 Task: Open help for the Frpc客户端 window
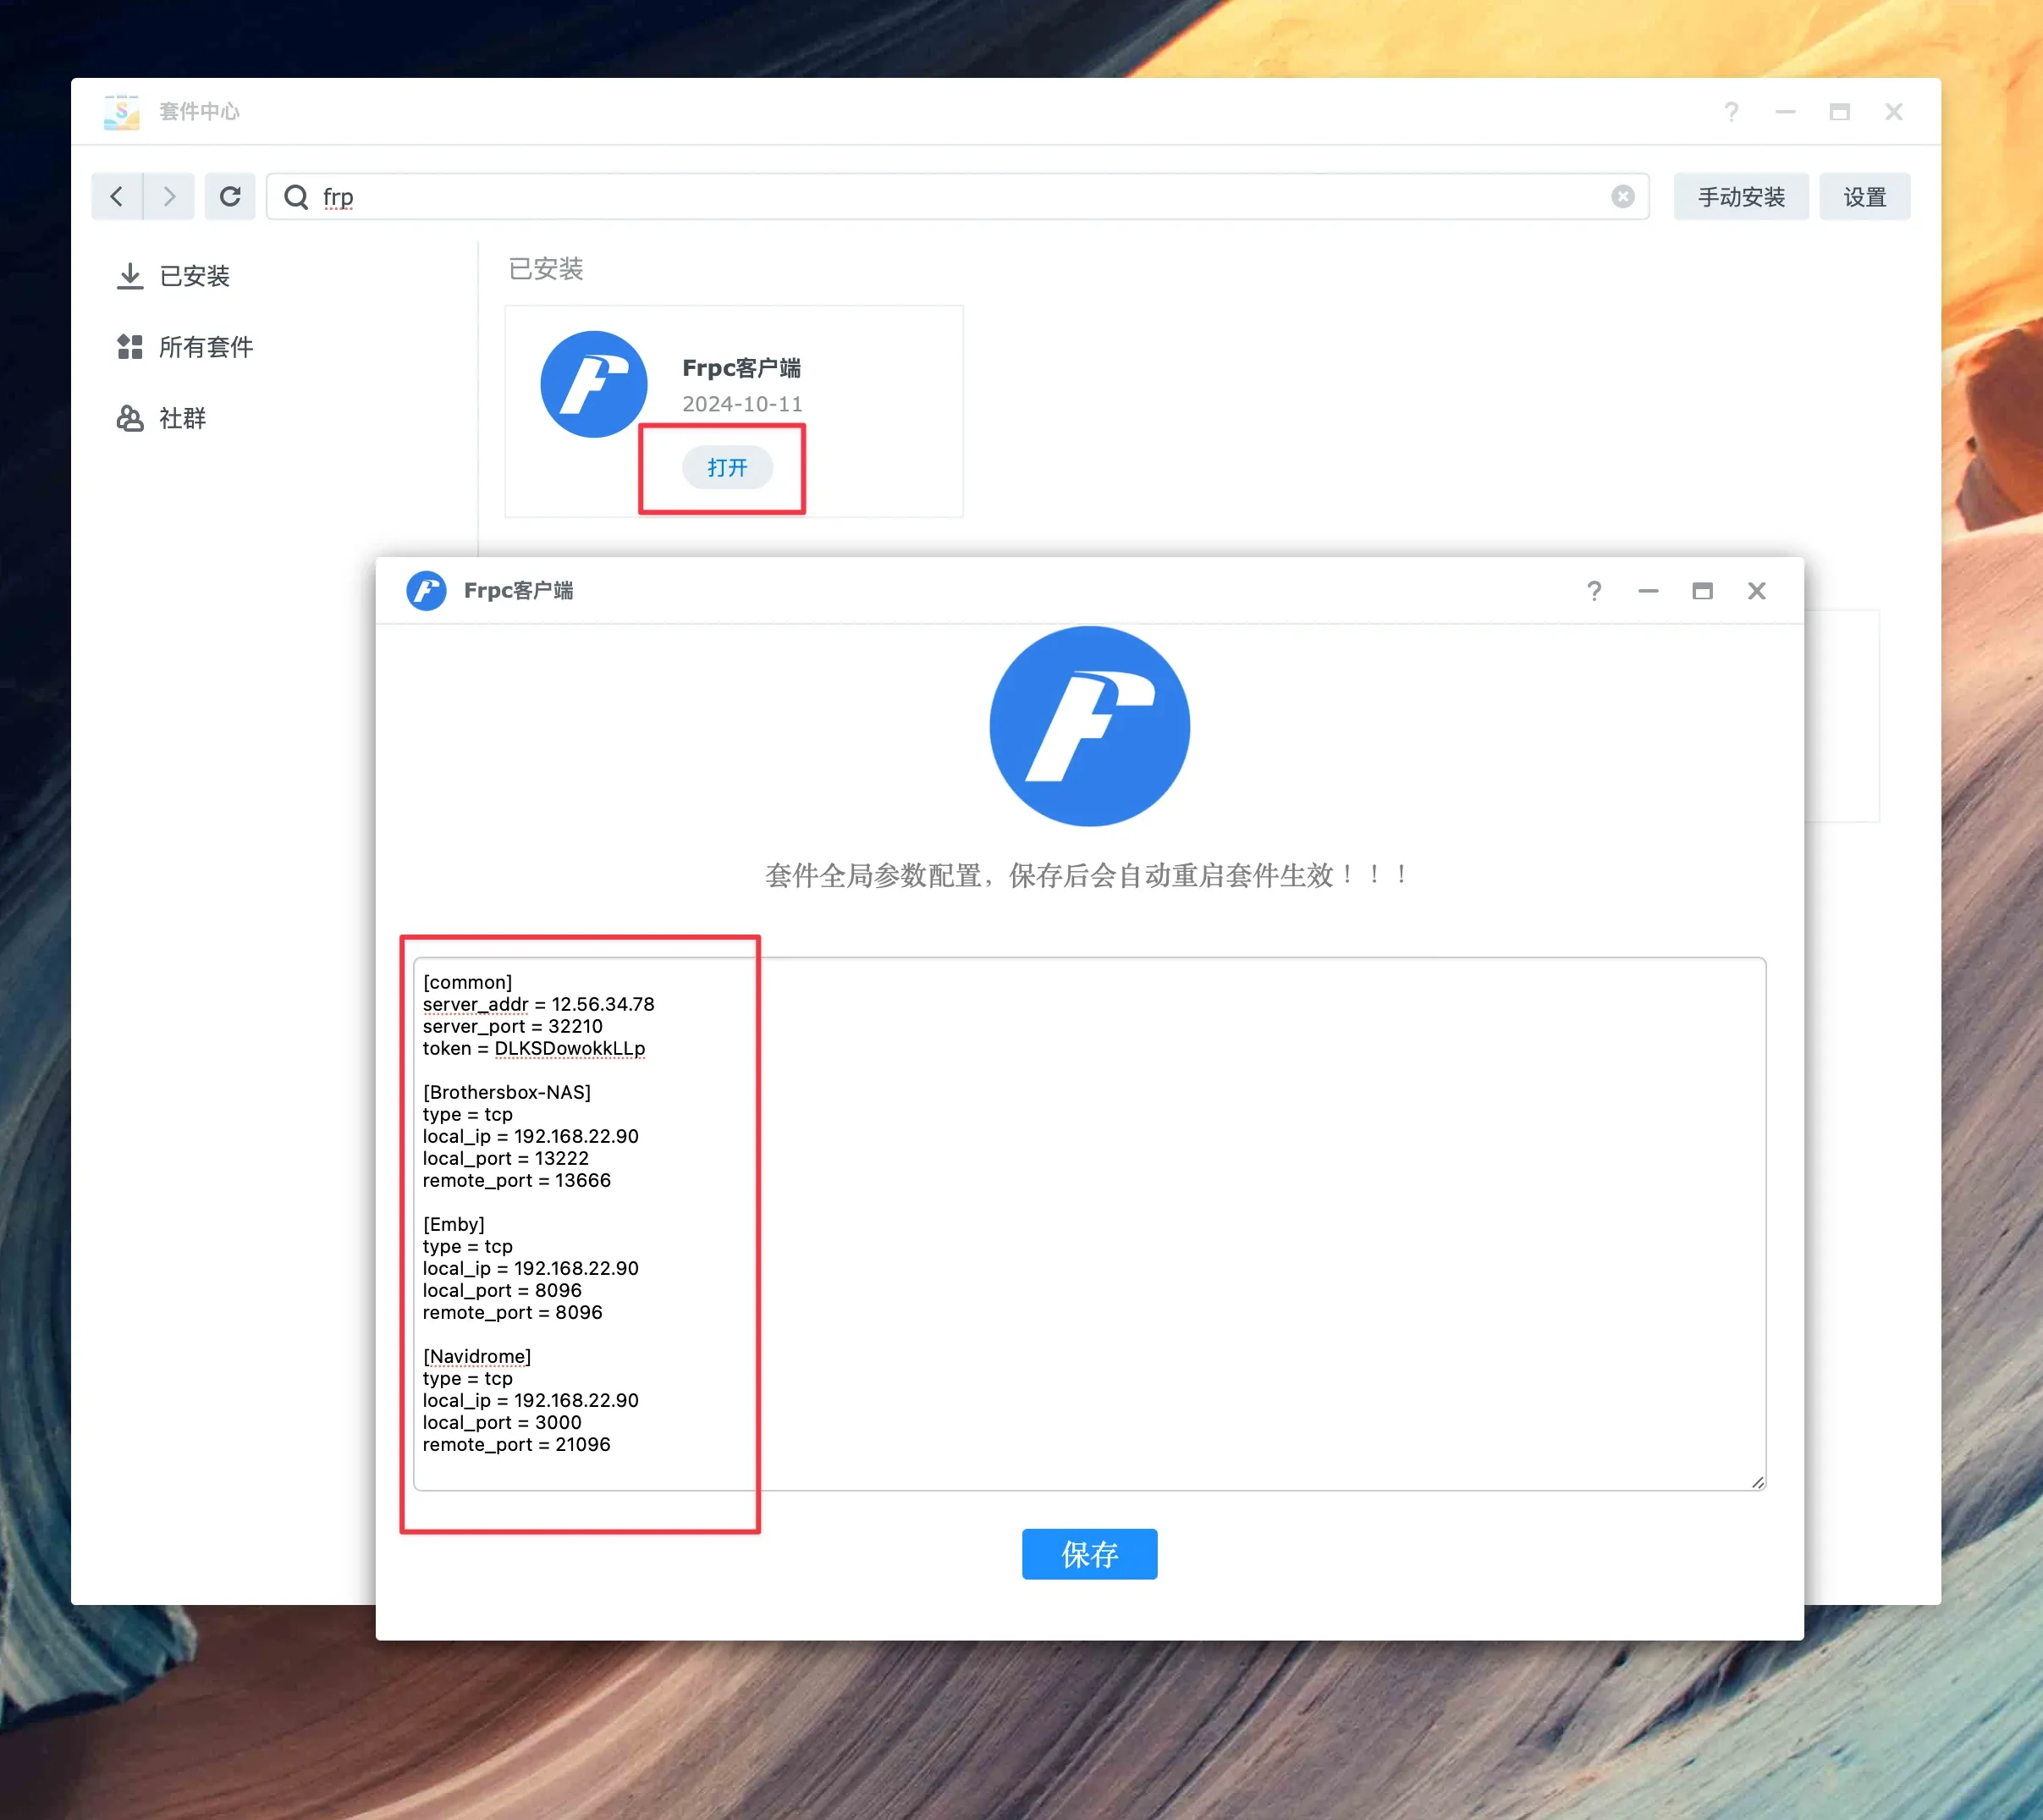[x=1594, y=591]
